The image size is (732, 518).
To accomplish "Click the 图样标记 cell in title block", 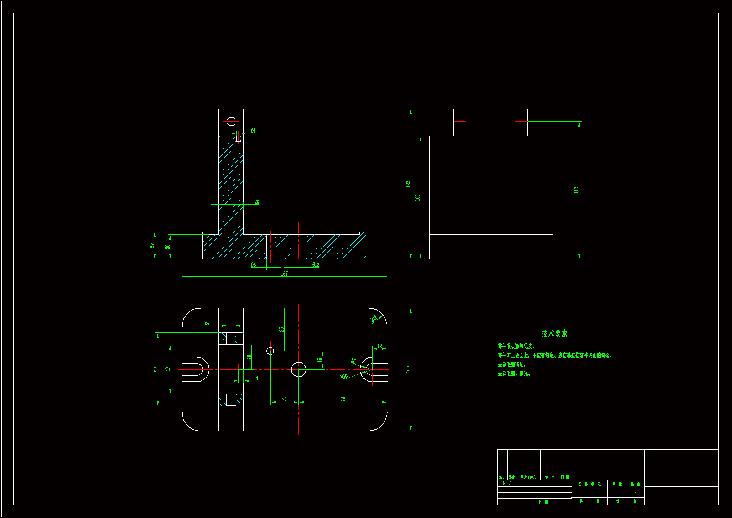I will (x=589, y=484).
